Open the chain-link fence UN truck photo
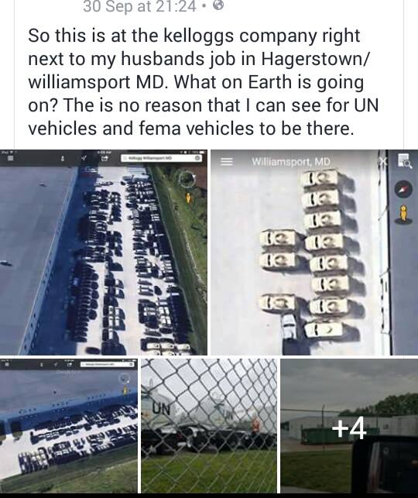The width and height of the screenshot is (418, 498). (x=209, y=426)
